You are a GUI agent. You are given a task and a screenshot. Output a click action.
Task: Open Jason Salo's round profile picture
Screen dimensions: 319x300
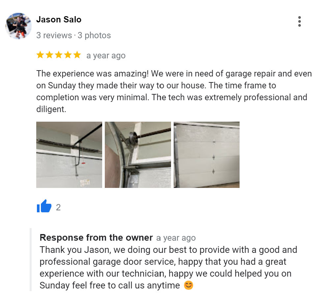tap(18, 26)
